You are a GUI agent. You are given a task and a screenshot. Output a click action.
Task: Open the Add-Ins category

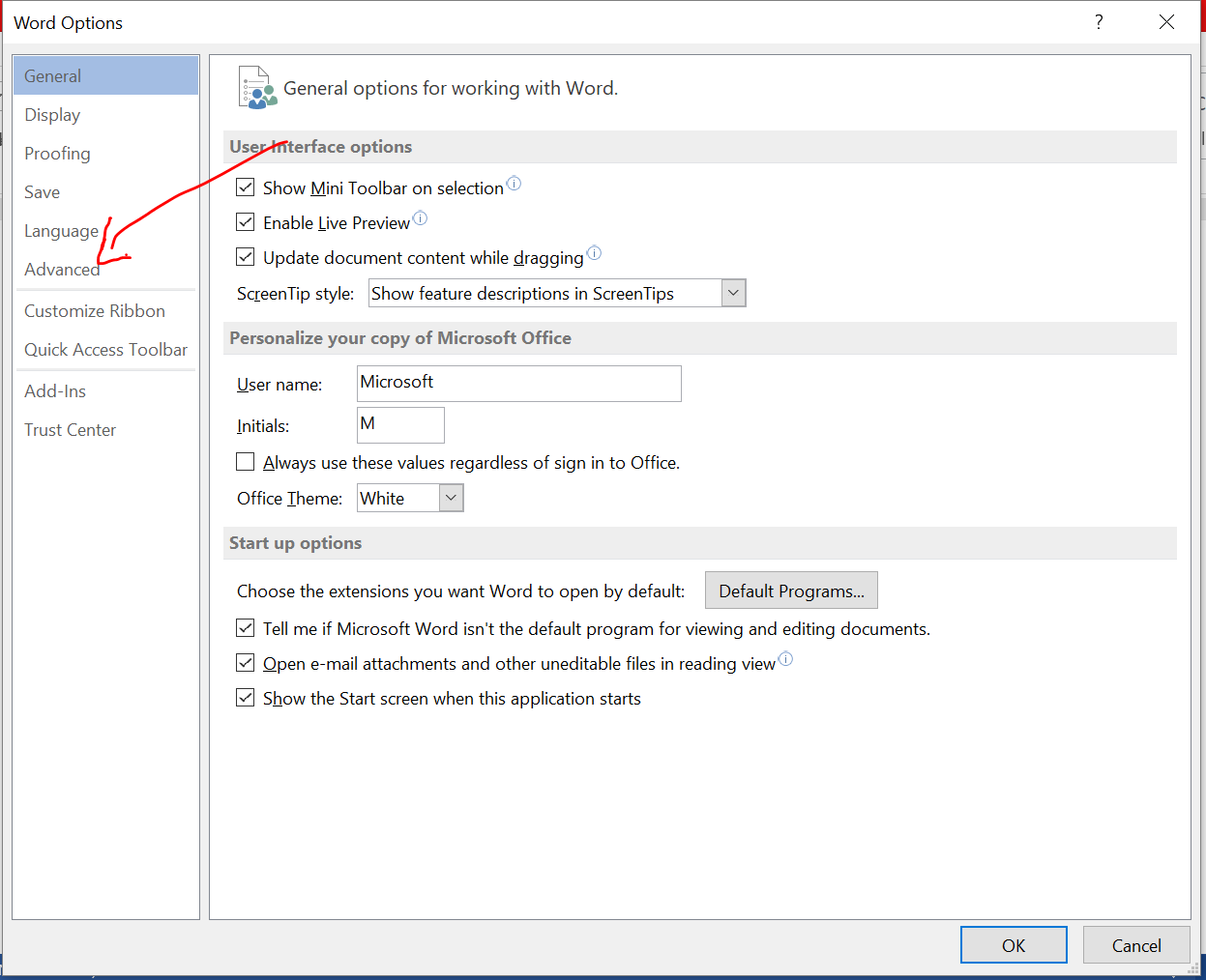click(x=105, y=390)
